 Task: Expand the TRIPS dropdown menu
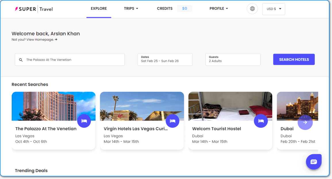click(x=131, y=8)
